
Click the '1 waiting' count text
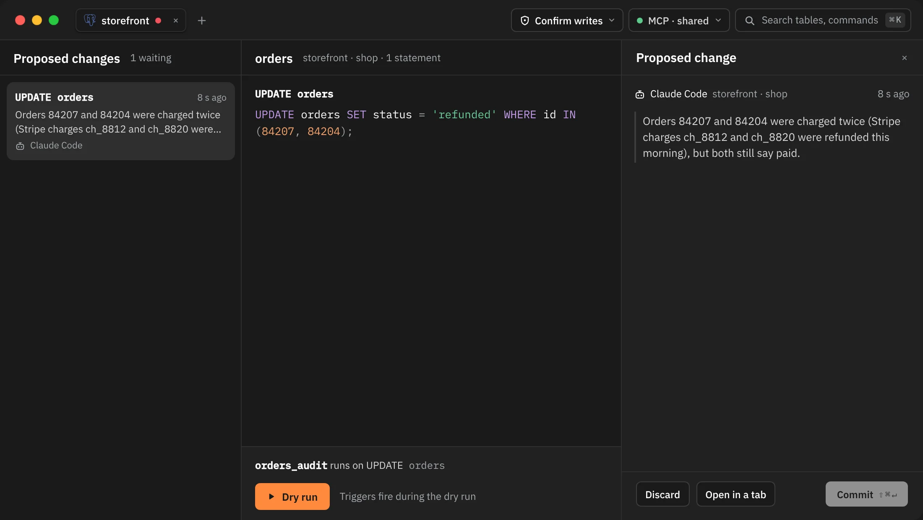pos(151,58)
